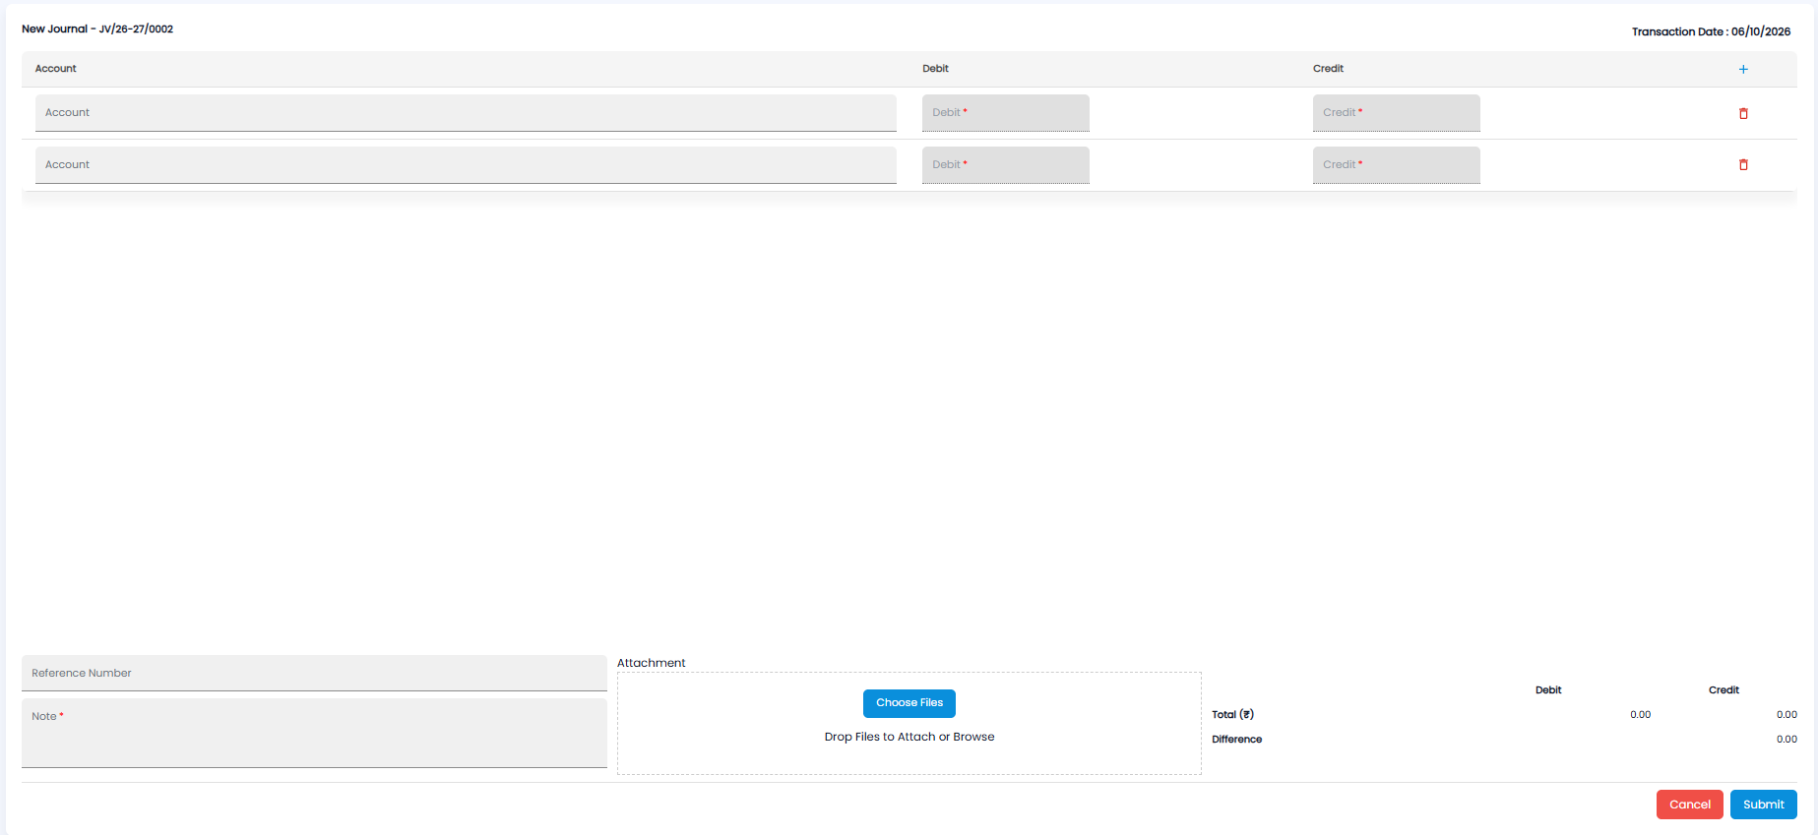Open the second row Account field
1818x835 pixels.
click(x=466, y=165)
